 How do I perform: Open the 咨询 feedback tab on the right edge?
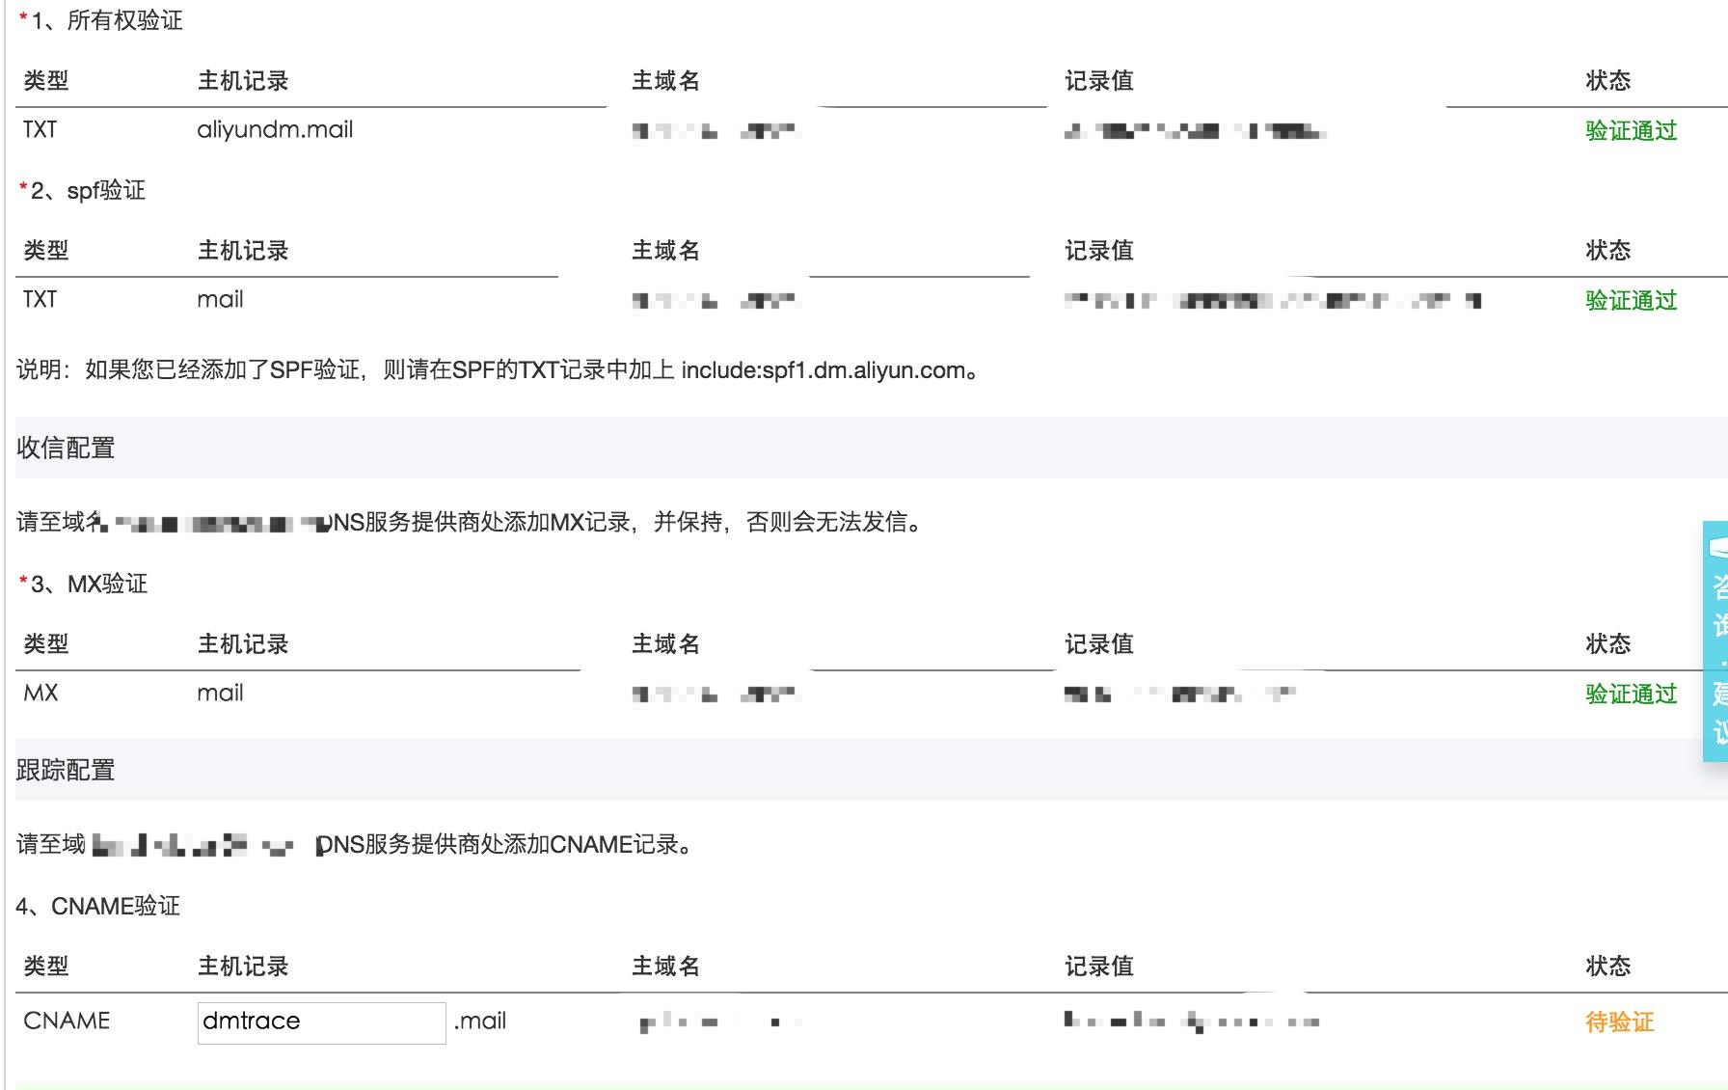pos(1715,603)
